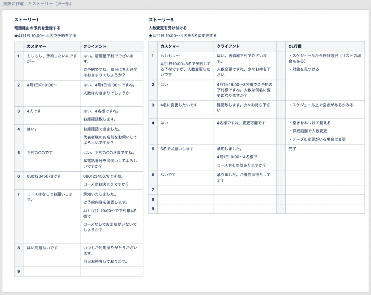
Task: Click the CL行動 column header
Action: click(295, 46)
